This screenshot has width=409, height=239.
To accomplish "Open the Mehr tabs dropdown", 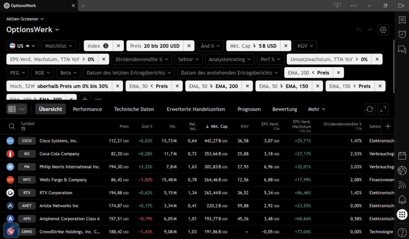I will tap(316, 109).
